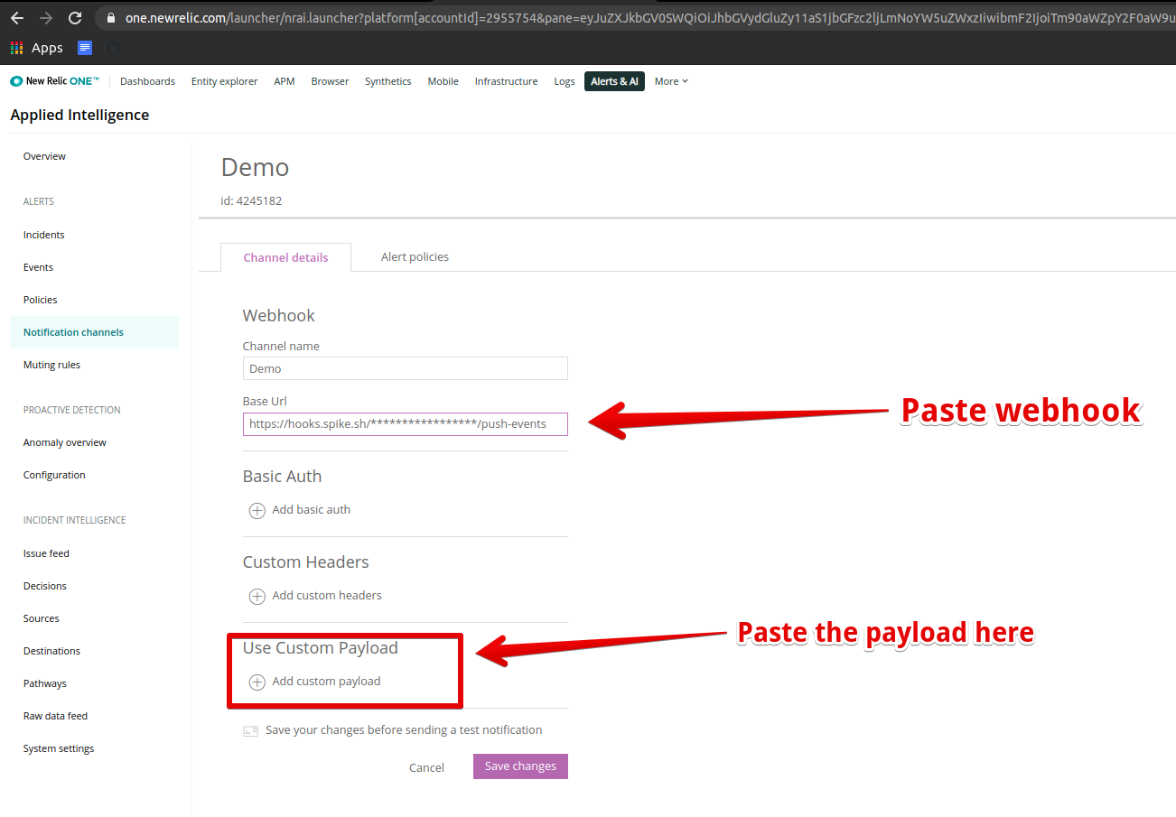Viewport: 1176px width, 817px height.
Task: Click the browser back arrow
Action: tap(17, 18)
